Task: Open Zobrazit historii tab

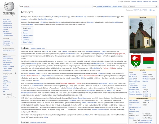Action: point(117,6)
